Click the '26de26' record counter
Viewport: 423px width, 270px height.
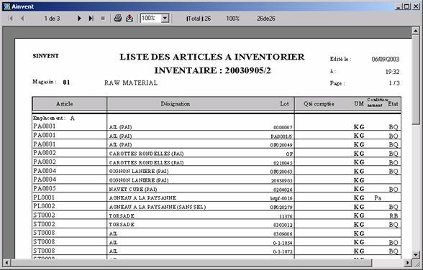click(266, 19)
